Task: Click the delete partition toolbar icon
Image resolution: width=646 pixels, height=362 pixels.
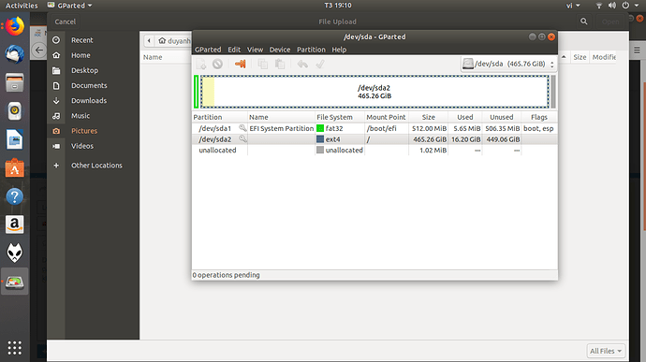Action: (217, 64)
